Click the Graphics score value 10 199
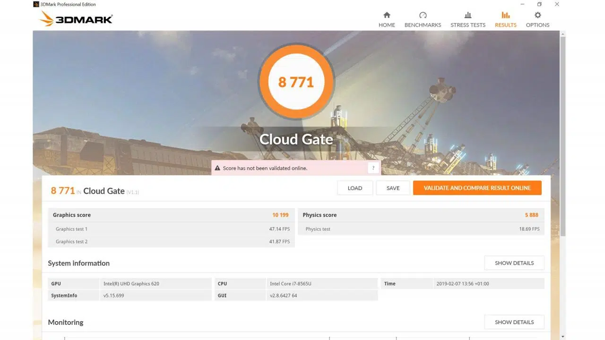Screen dimensions: 605x340 click(280, 215)
